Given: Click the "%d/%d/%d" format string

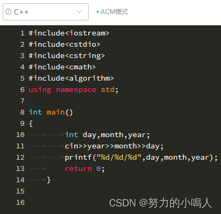Looking at the screenshot, I should click(x=119, y=158).
